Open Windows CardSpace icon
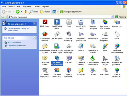Viewport: 127px width, 96px height. [x=93, y=22]
